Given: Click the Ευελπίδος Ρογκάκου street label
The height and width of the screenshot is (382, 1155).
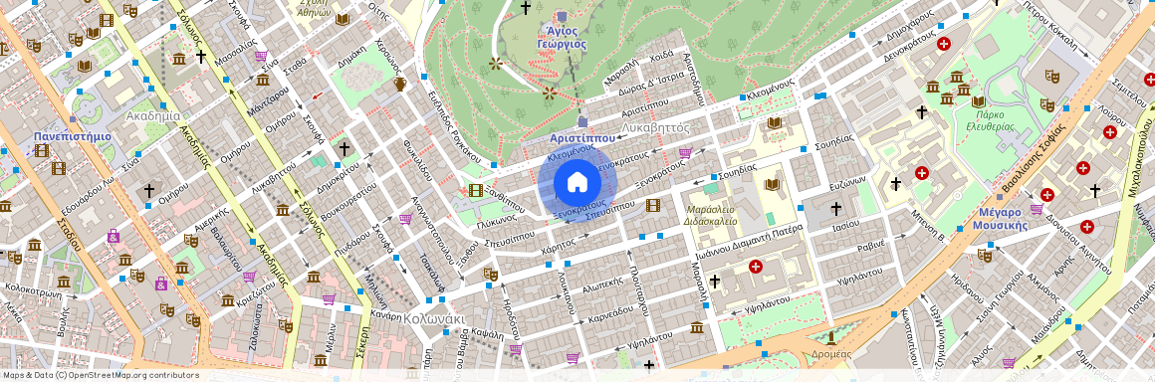Looking at the screenshot, I should (x=453, y=127).
